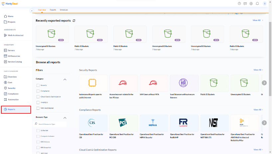
Task: Collapse the Resource Type filter section
Action: 65,118
